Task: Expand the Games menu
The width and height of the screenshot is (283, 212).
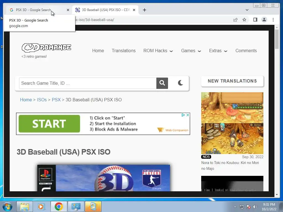Action: coord(191,51)
